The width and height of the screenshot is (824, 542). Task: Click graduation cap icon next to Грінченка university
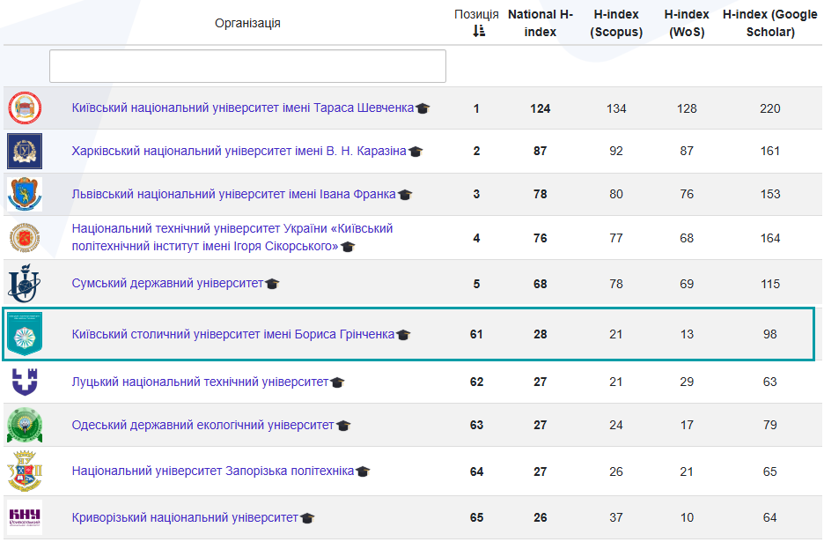point(403,335)
